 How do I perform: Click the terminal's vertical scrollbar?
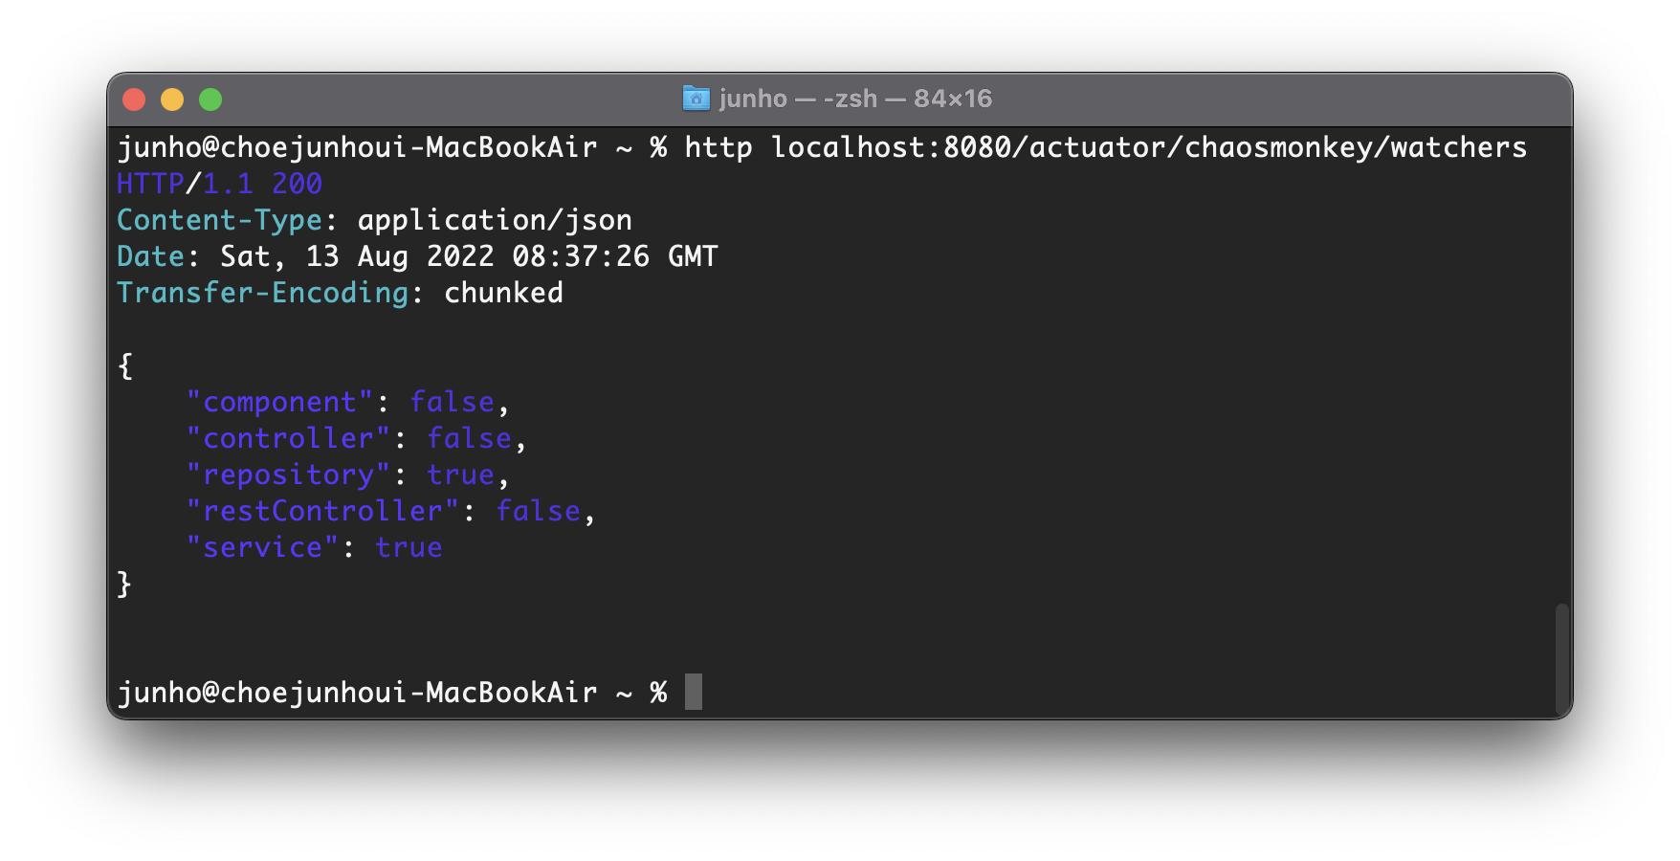[x=1561, y=658]
